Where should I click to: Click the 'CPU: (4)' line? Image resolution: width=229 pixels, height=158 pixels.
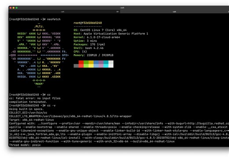click(80, 52)
